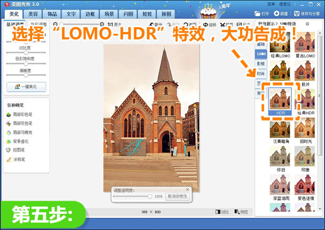The image size is (325, 230).
Task: Open the 背景虚化 blur tool
Action: point(17,142)
